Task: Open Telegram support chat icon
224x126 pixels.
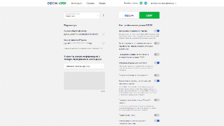Action: tap(146, 3)
